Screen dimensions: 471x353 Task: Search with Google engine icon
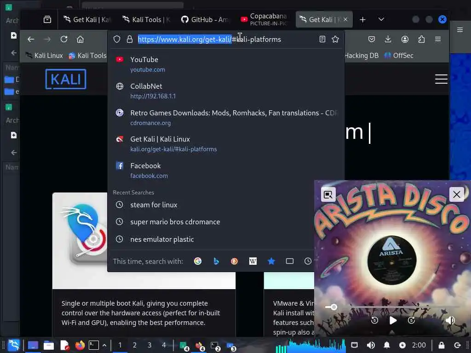(198, 261)
